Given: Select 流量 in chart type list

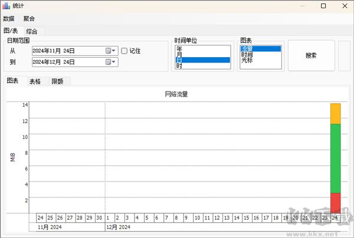Looking at the screenshot, I should point(261,49).
